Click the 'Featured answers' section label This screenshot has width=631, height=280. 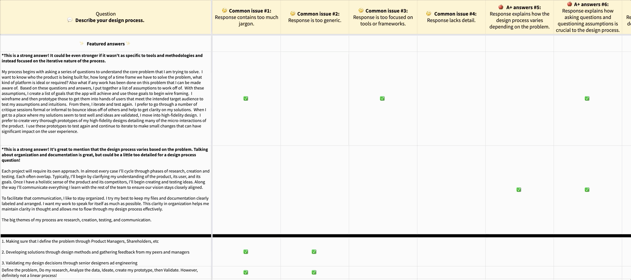pos(106,44)
